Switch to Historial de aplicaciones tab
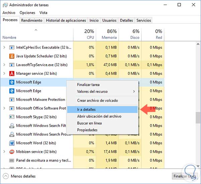 click(x=66, y=20)
